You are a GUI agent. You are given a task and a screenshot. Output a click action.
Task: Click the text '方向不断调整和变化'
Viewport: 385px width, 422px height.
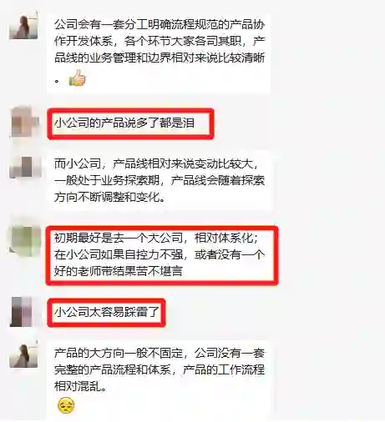click(108, 198)
